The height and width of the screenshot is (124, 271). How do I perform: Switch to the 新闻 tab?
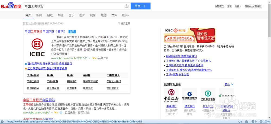pos(39,15)
